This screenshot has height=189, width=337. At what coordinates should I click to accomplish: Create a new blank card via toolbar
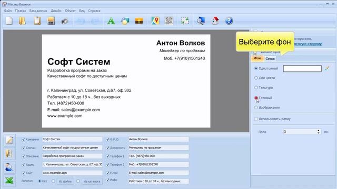9,21
